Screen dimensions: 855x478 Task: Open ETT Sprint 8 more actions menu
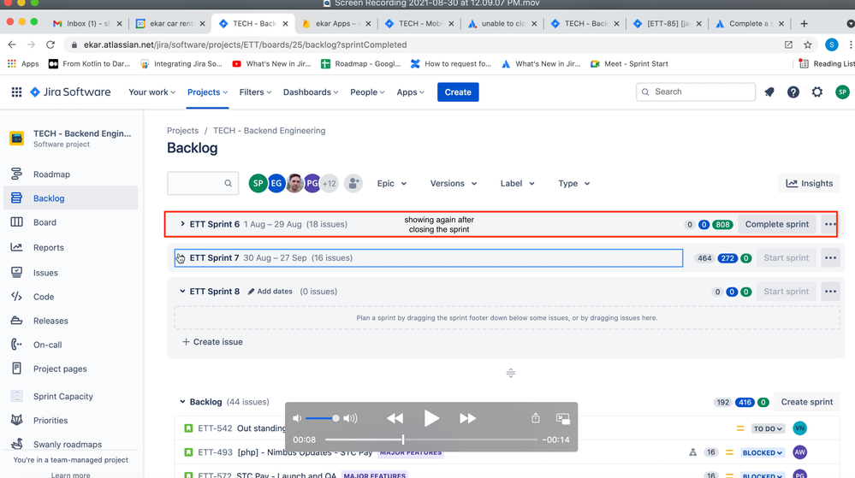[x=830, y=292]
